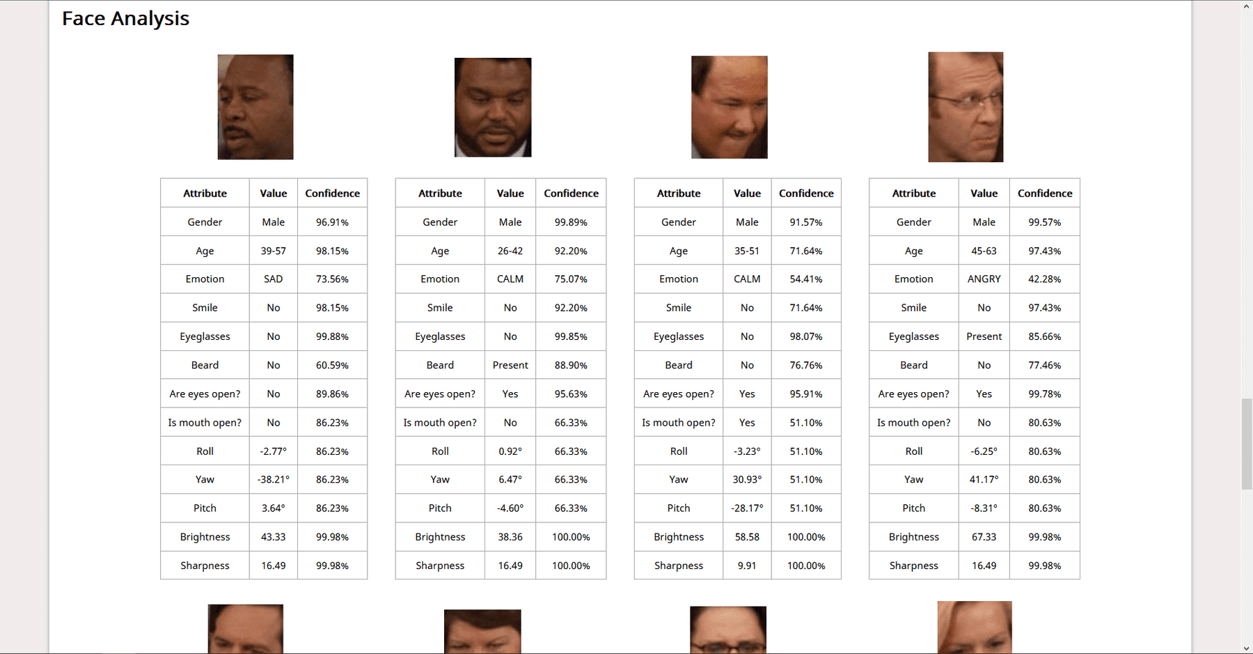Viewport: 1253px width, 654px height.
Task: Click the face thumbnail with eyeglasses
Action: click(x=966, y=107)
